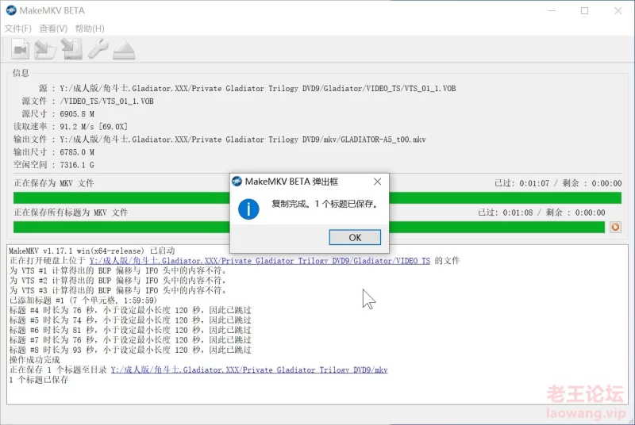Screen dimensions: 635x425
Task: Click the all-titles saving progress bar
Action: click(119, 228)
